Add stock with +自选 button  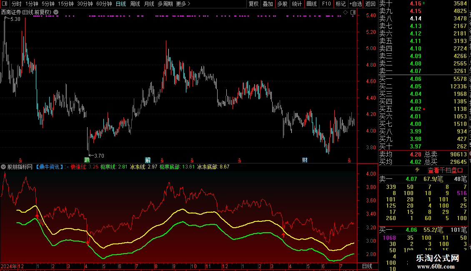coord(356,4)
